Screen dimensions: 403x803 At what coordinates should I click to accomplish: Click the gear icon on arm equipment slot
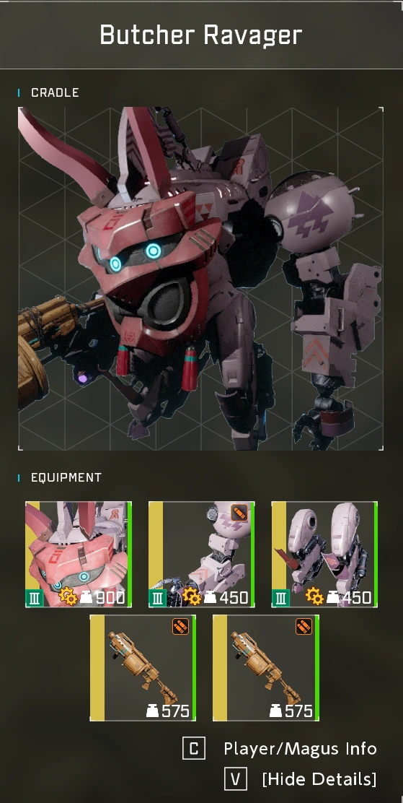(x=192, y=597)
